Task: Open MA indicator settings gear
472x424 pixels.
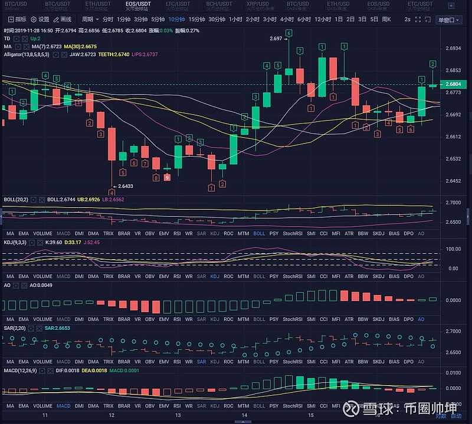Action: point(18,47)
